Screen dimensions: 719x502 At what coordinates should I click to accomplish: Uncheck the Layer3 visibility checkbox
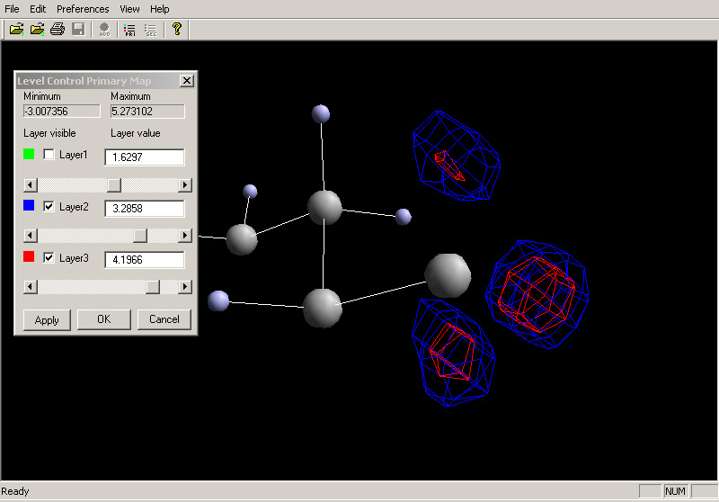point(49,257)
